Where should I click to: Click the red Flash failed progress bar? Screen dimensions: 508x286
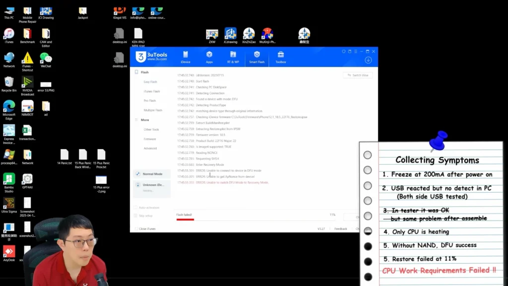coord(186,219)
